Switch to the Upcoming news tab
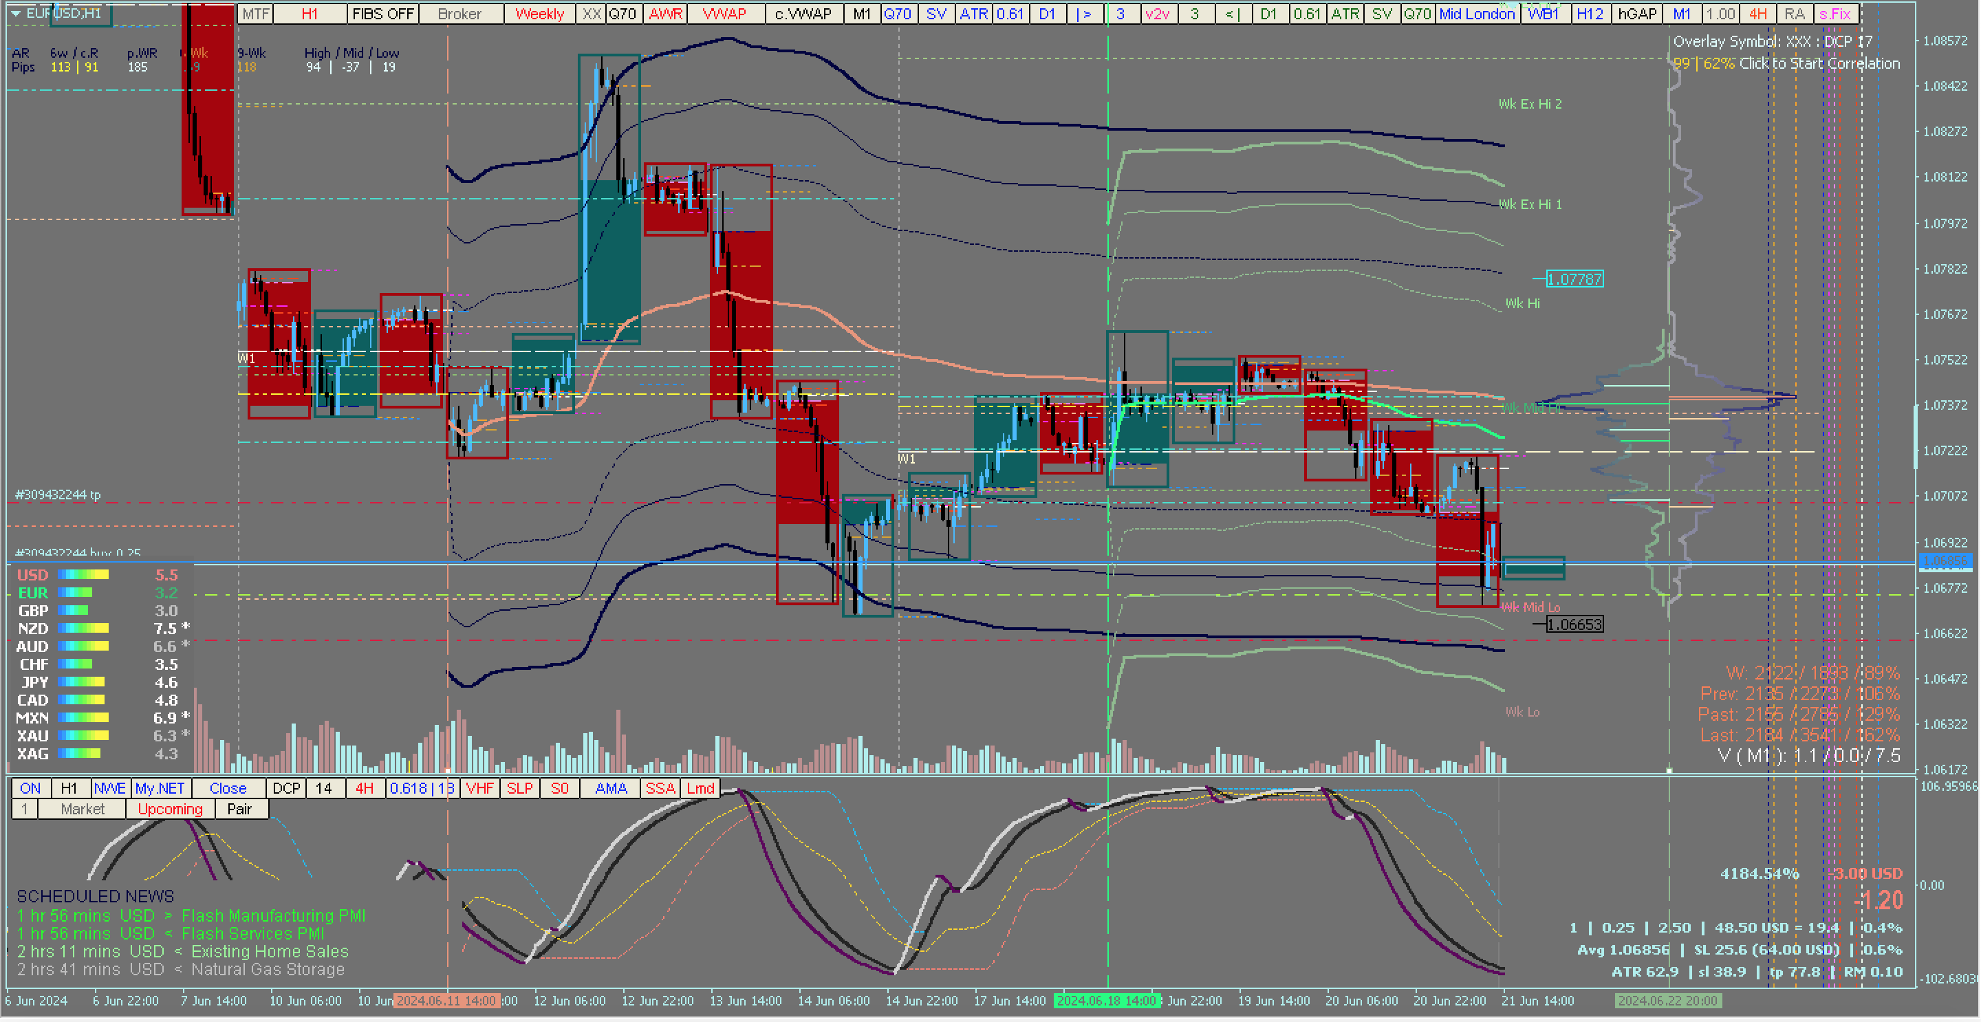 point(170,809)
